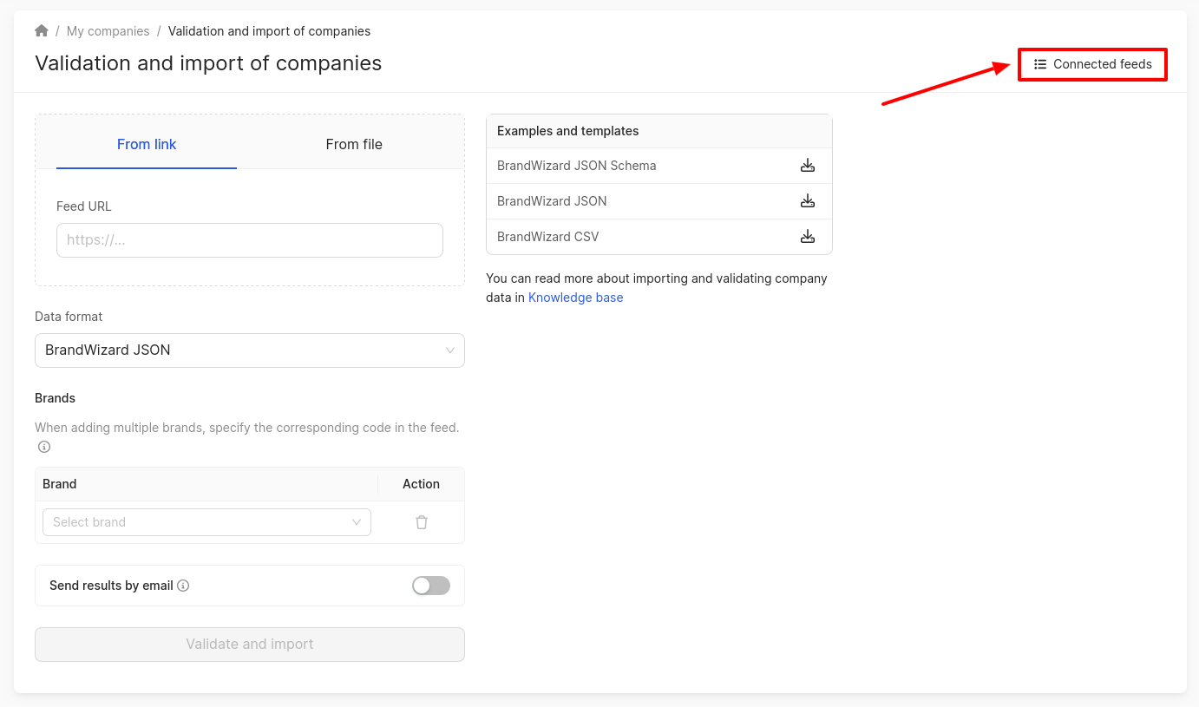Navigate to My companies breadcrumb
1199x707 pixels.
108,31
